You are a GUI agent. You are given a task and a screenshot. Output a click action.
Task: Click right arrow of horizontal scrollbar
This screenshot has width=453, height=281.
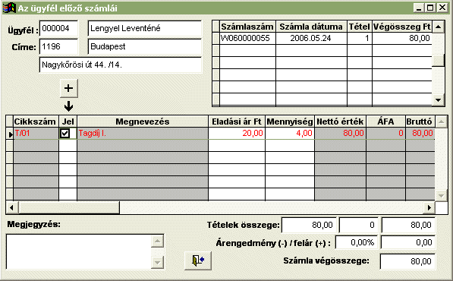pos(429,207)
